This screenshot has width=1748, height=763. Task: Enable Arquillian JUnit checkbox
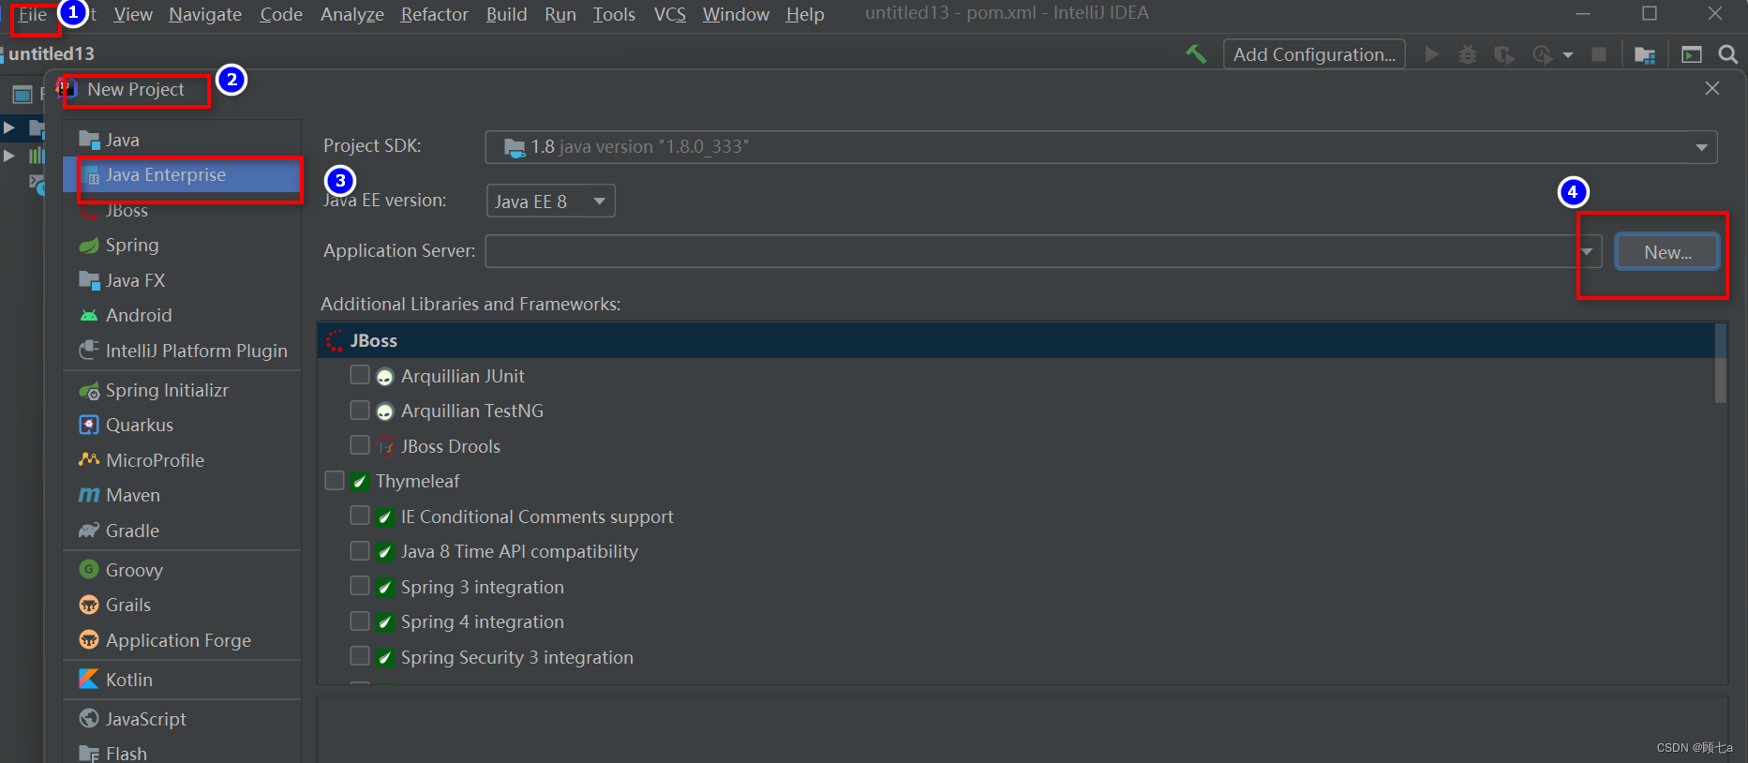359,375
